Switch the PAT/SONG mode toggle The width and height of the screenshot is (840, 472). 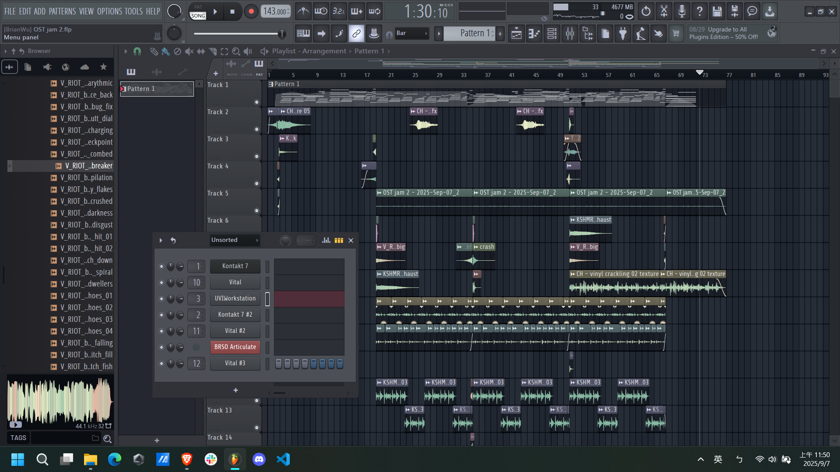(x=198, y=12)
